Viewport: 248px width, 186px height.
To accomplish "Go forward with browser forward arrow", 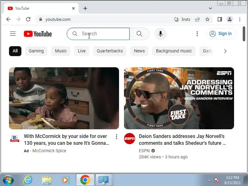I will (18, 19).
